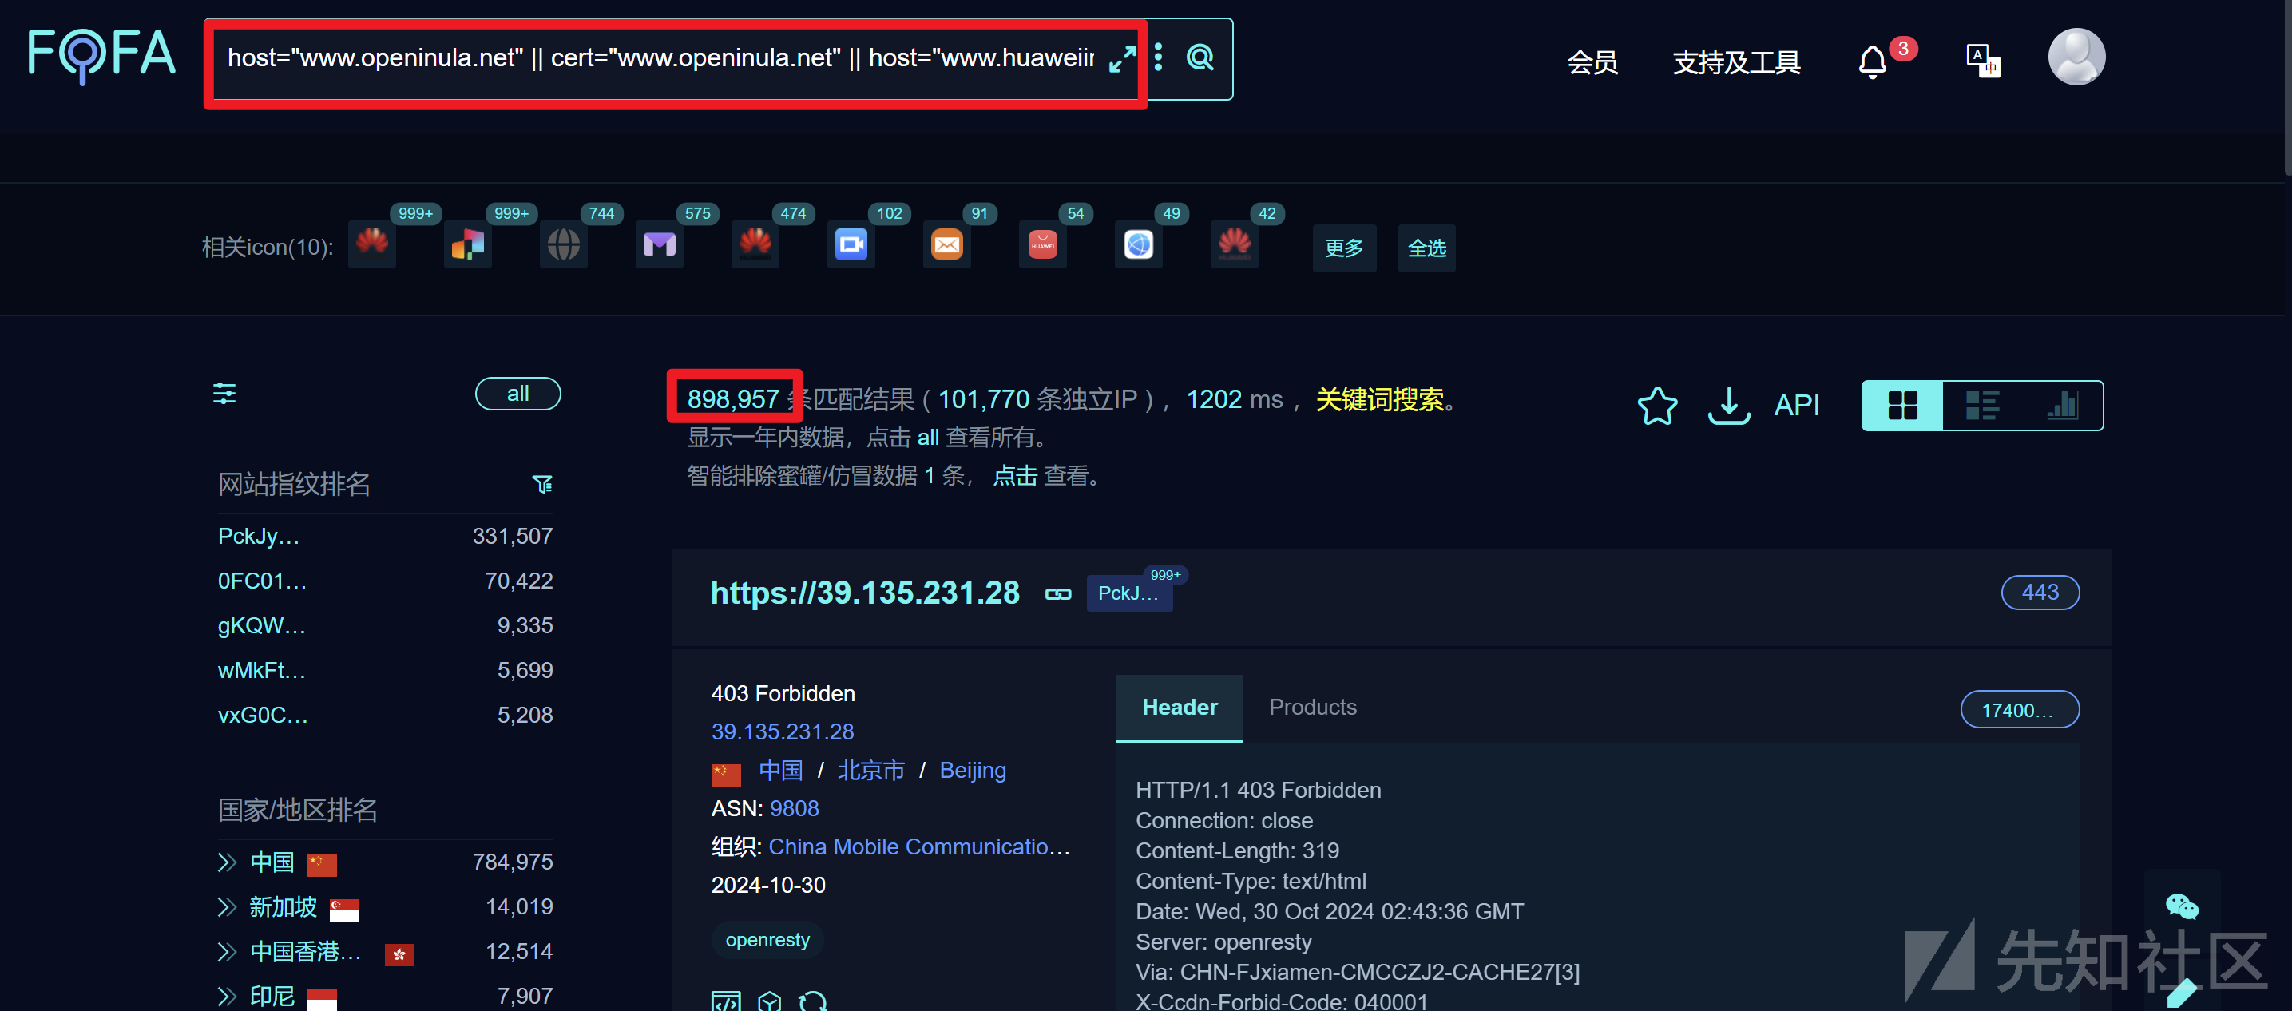Open the user account avatar menu
Viewport: 2292px width, 1011px height.
tap(2076, 56)
